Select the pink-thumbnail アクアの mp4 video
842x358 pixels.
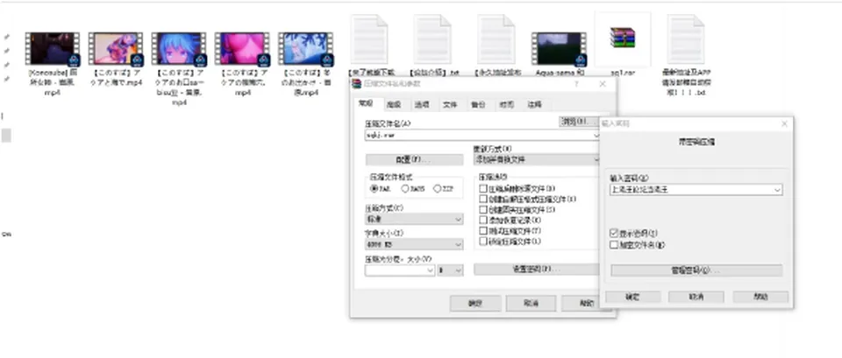coord(242,49)
